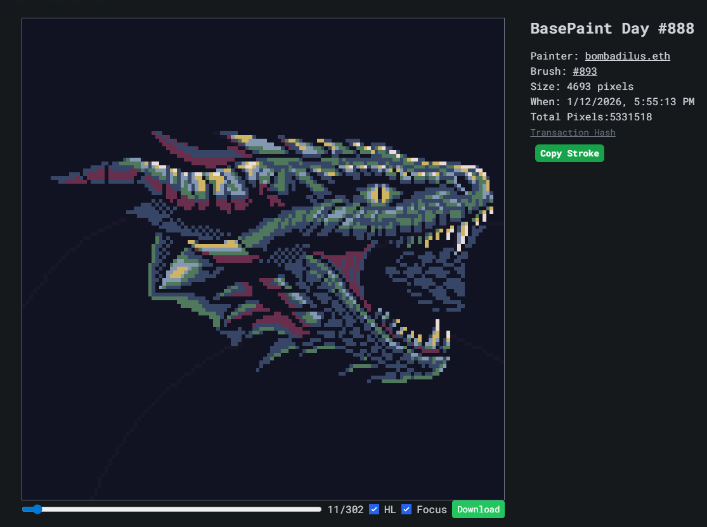
Task: Click the Copy Stroke button
Action: 569,153
